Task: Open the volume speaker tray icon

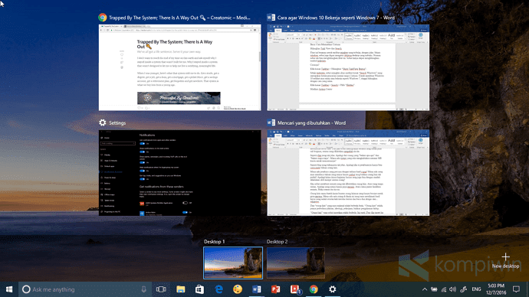Action: (x=453, y=289)
